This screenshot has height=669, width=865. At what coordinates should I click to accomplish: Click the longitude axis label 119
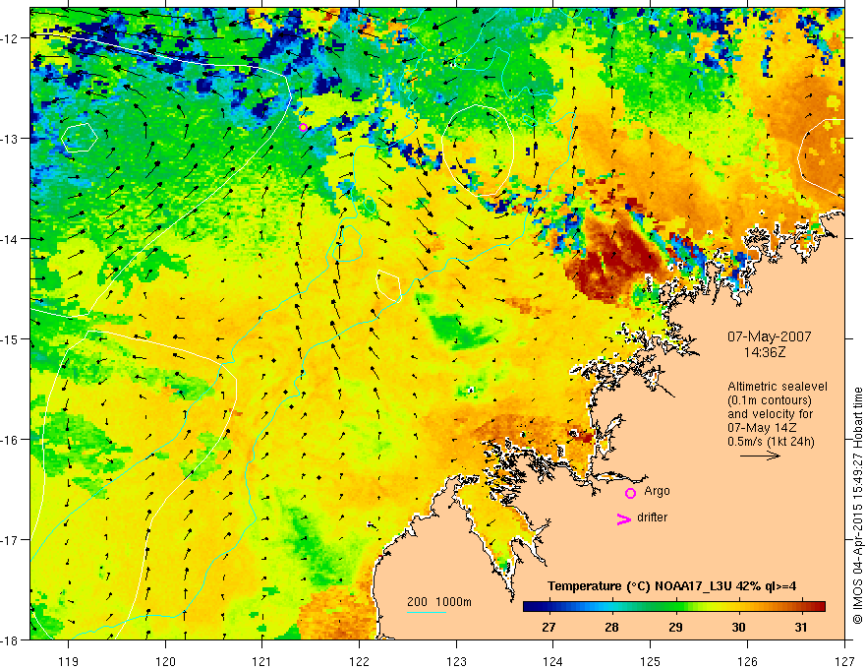[x=69, y=661]
